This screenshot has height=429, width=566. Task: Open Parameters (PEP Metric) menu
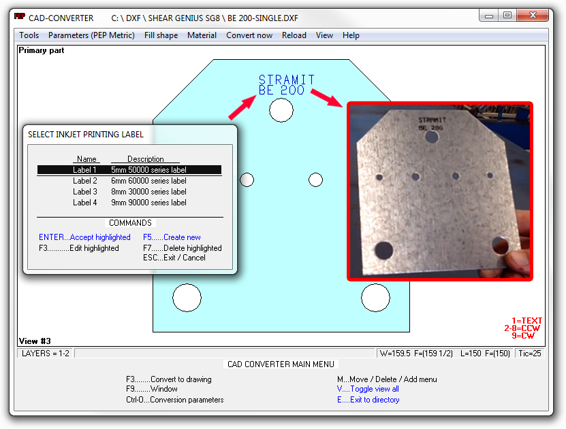pos(91,35)
